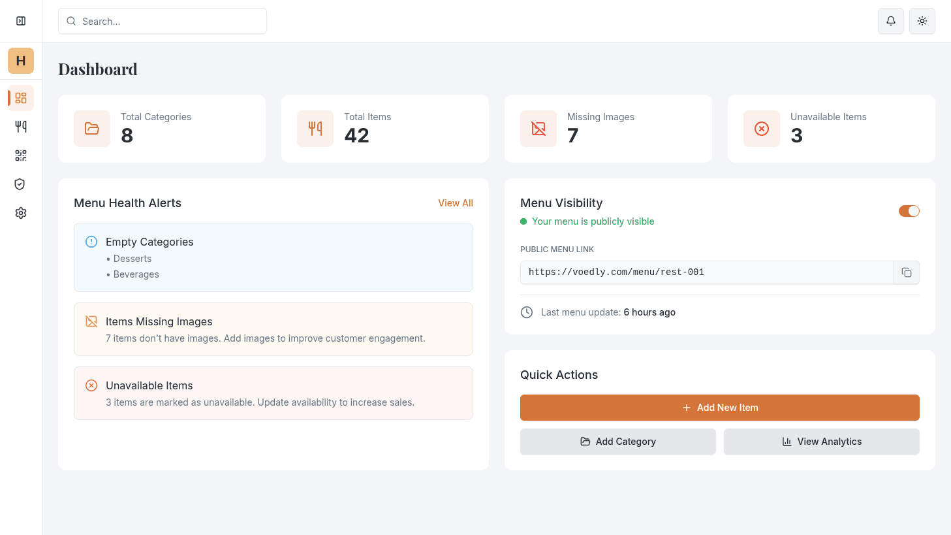Click the shield verification icon in sidebar
The height and width of the screenshot is (535, 951).
tap(20, 184)
